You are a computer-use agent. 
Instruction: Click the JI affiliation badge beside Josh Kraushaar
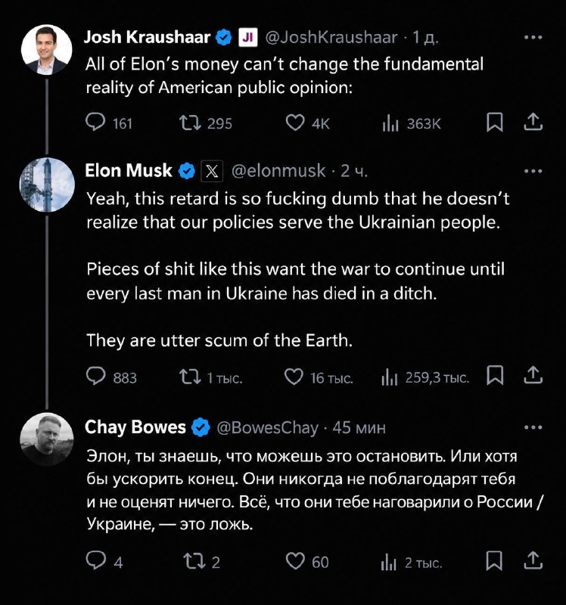248,37
